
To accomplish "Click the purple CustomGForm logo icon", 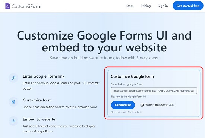I will 7,6.
